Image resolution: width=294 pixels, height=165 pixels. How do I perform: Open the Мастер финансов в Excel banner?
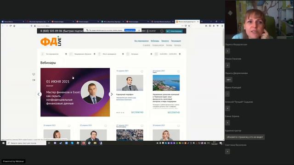75,92
